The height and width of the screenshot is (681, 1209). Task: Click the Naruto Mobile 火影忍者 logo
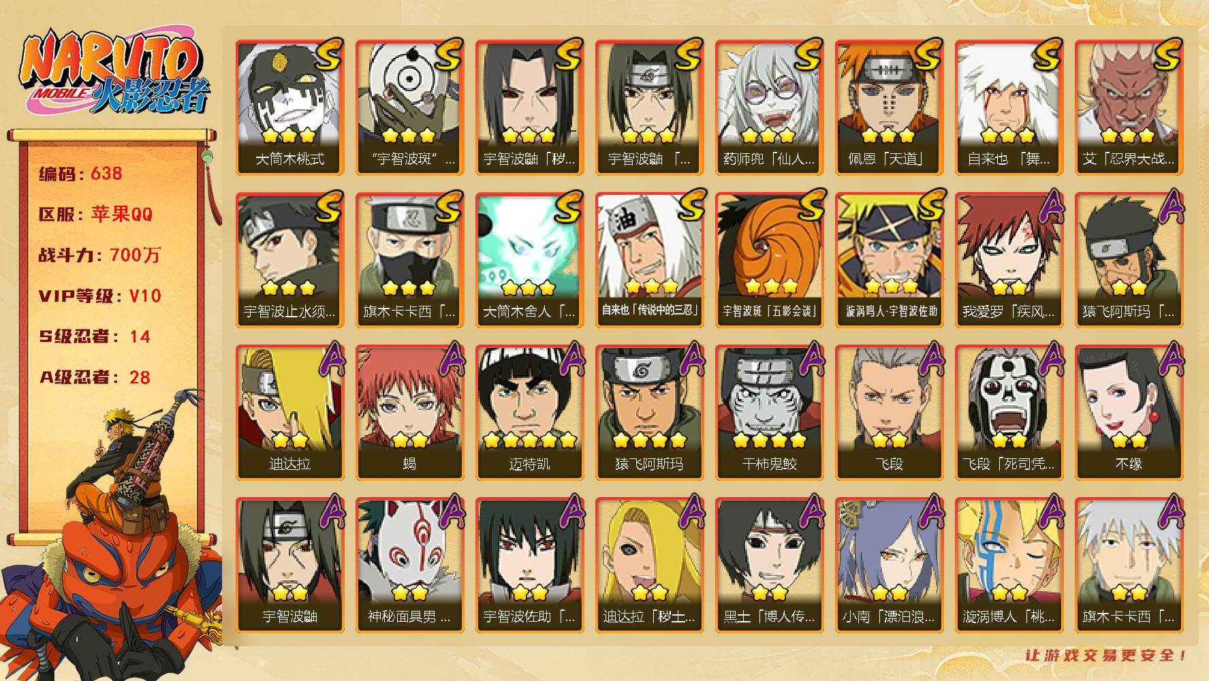click(x=114, y=73)
